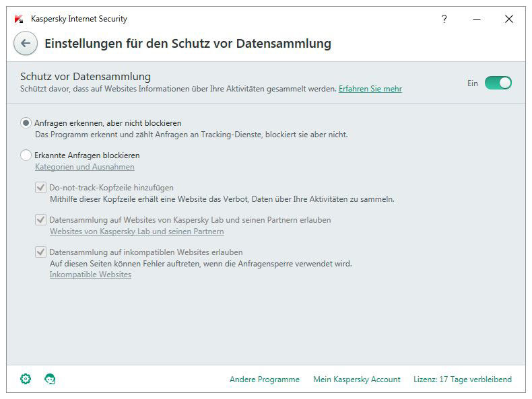Open the 'Erfahren Sie mehr' link
The image size is (532, 399).
pos(370,89)
